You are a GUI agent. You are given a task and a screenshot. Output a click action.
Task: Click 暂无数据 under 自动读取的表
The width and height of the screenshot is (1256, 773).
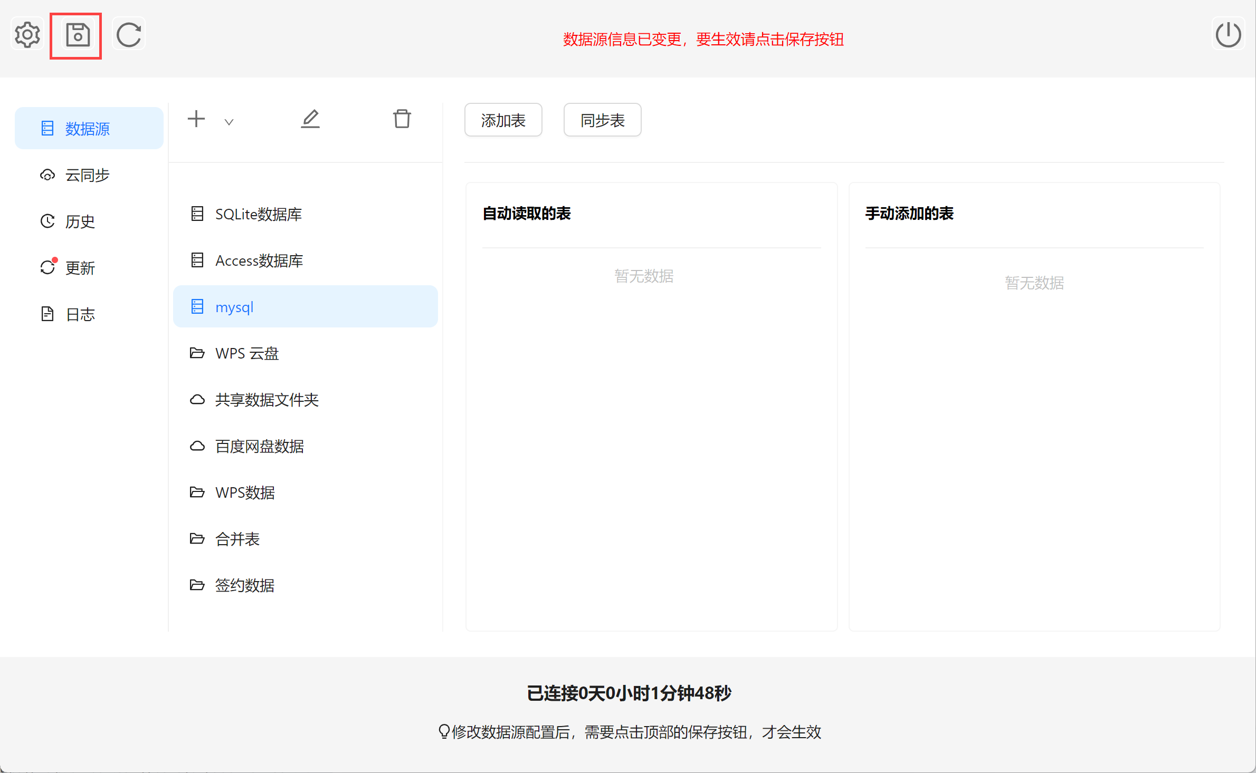click(644, 276)
